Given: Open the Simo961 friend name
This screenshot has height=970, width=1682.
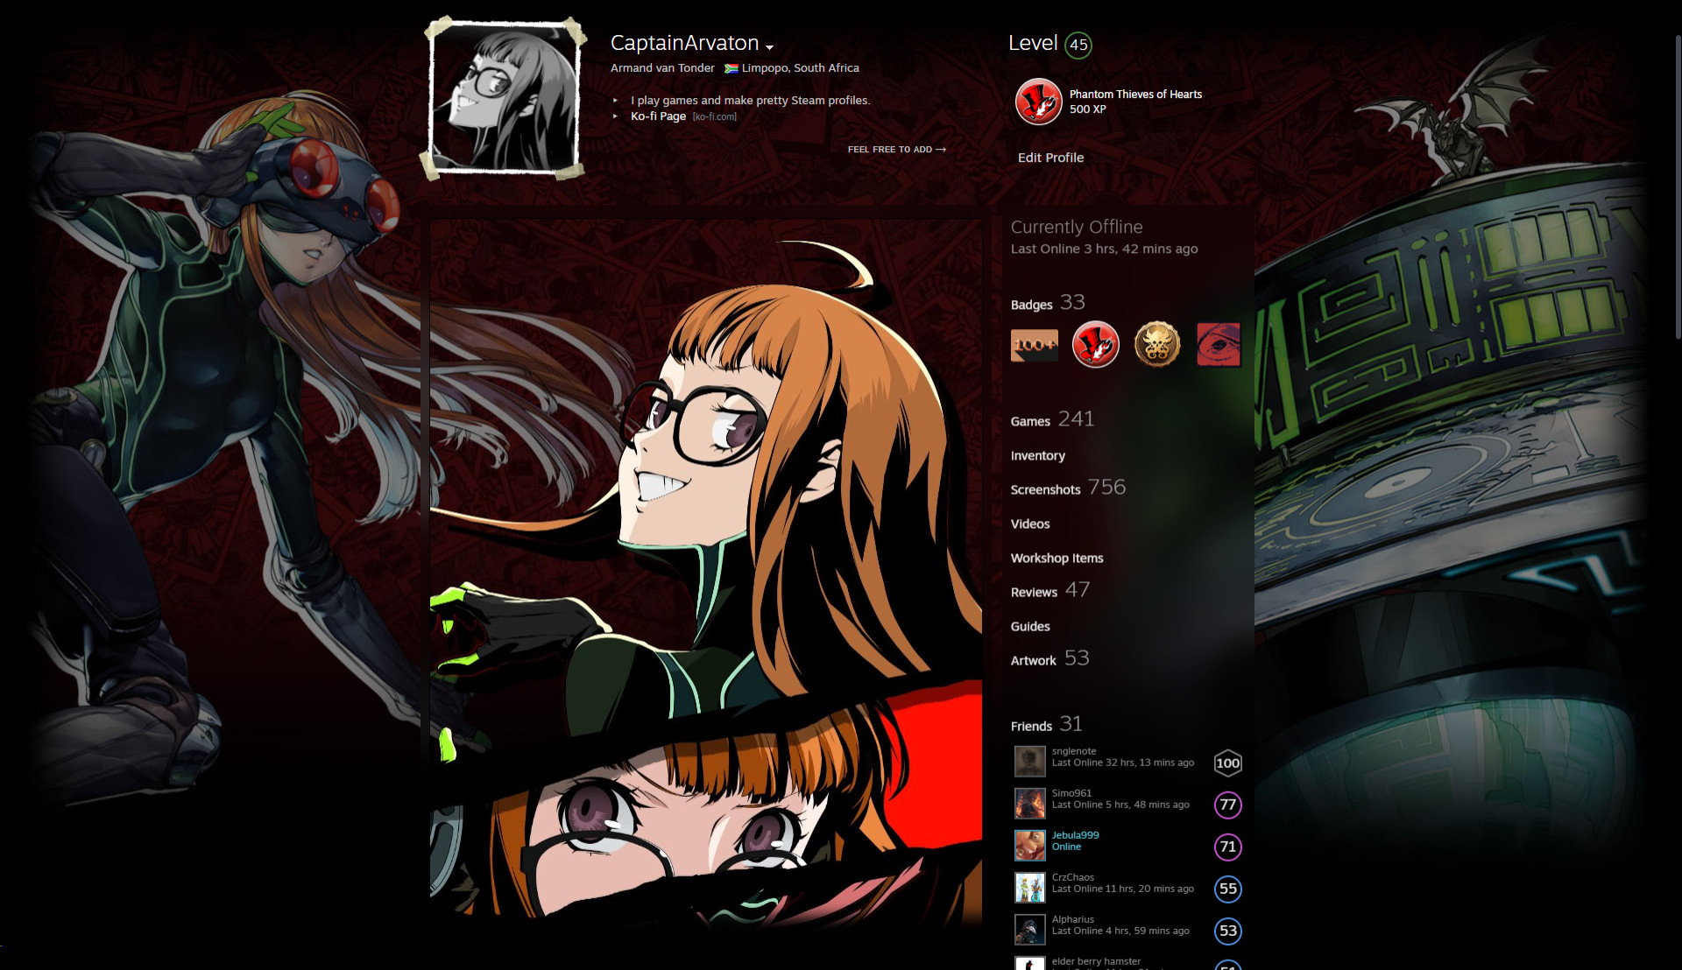Looking at the screenshot, I should pos(1071,793).
